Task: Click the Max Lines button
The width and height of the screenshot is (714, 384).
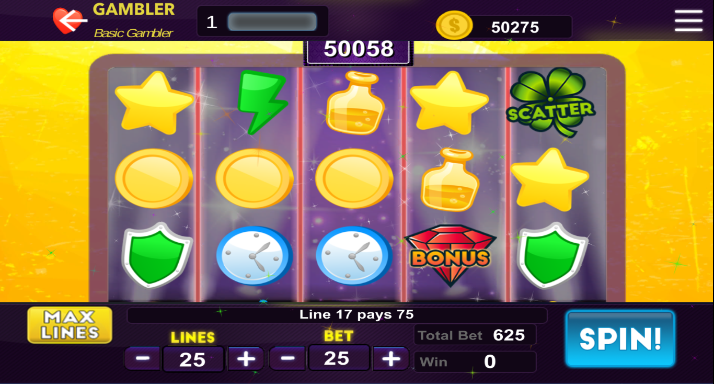Action: point(70,325)
